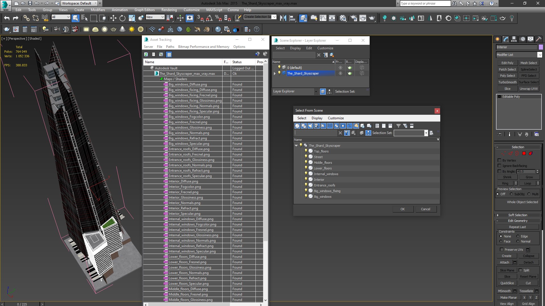Click the purple object color swatch

[541, 47]
